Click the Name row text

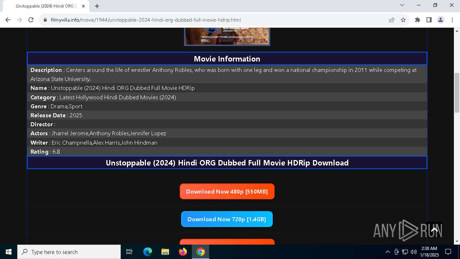coord(227,88)
